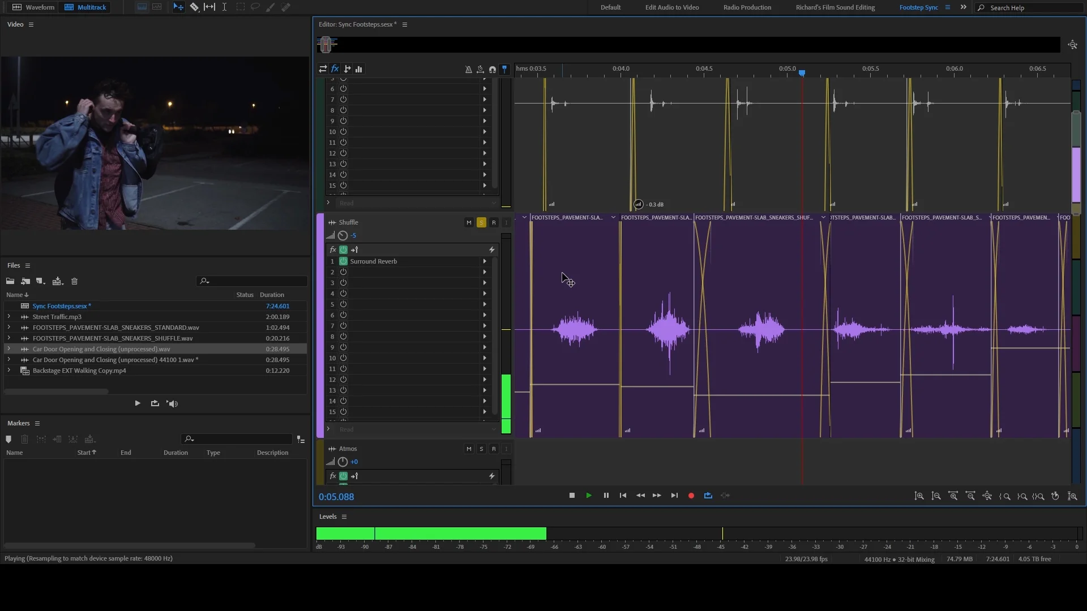
Task: Switch to Multitrack view
Action: point(85,7)
